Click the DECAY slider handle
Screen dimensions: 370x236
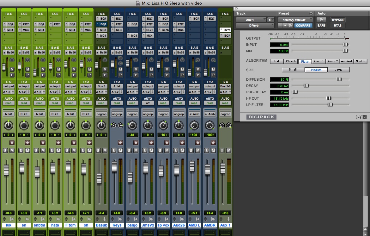click(x=306, y=85)
